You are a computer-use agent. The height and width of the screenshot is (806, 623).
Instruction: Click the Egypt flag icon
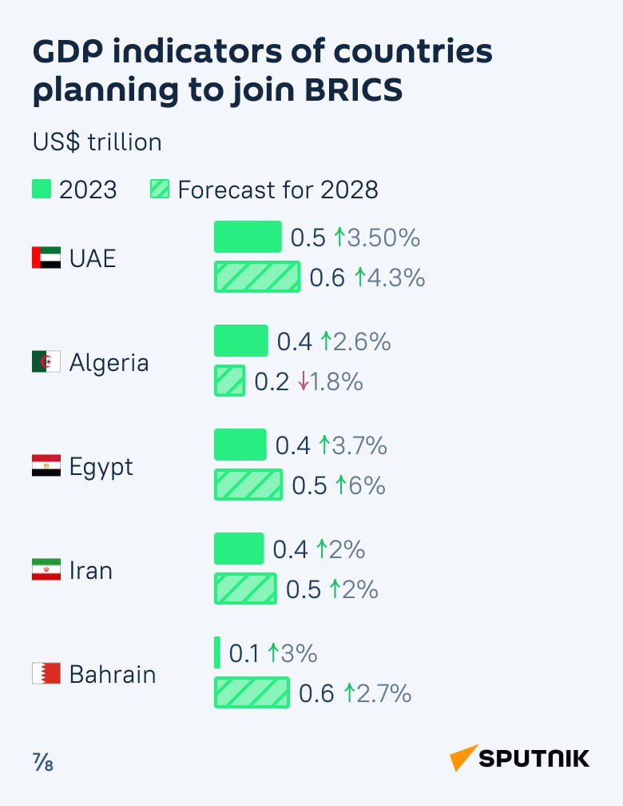pyautogui.click(x=46, y=466)
